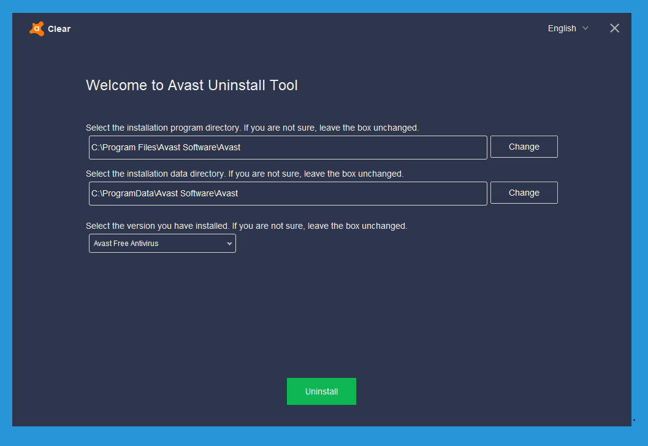Start removal with the green Uninstall button
The width and height of the screenshot is (648, 446).
pyautogui.click(x=321, y=391)
